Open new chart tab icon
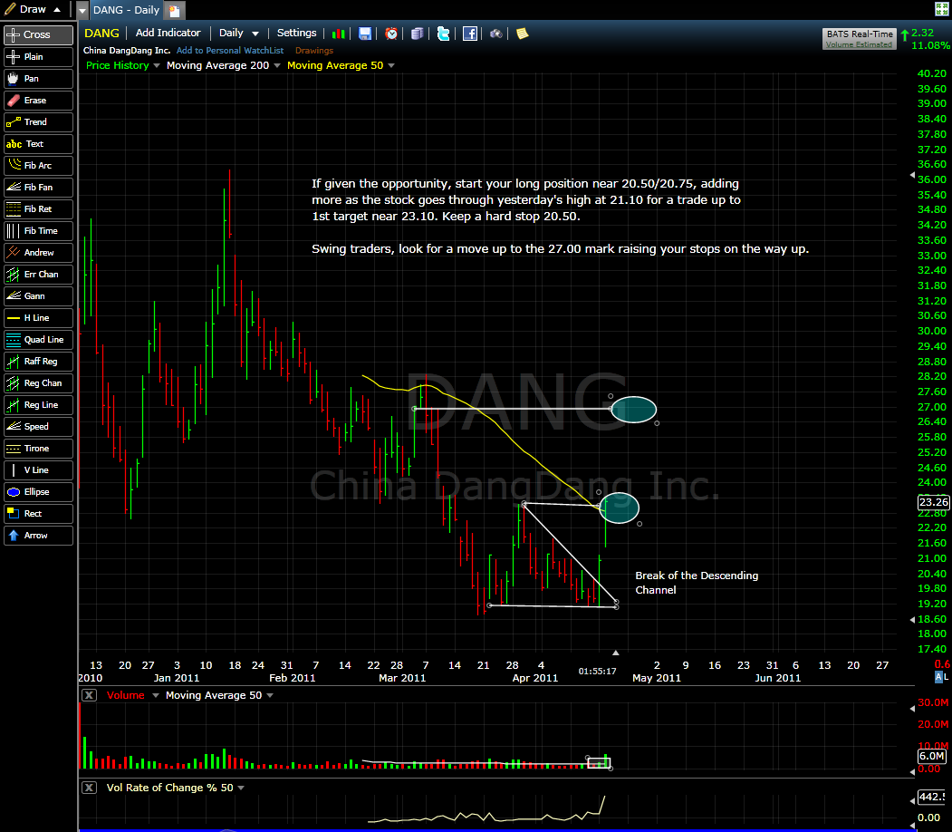Image resolution: width=952 pixels, height=832 pixels. pyautogui.click(x=174, y=11)
